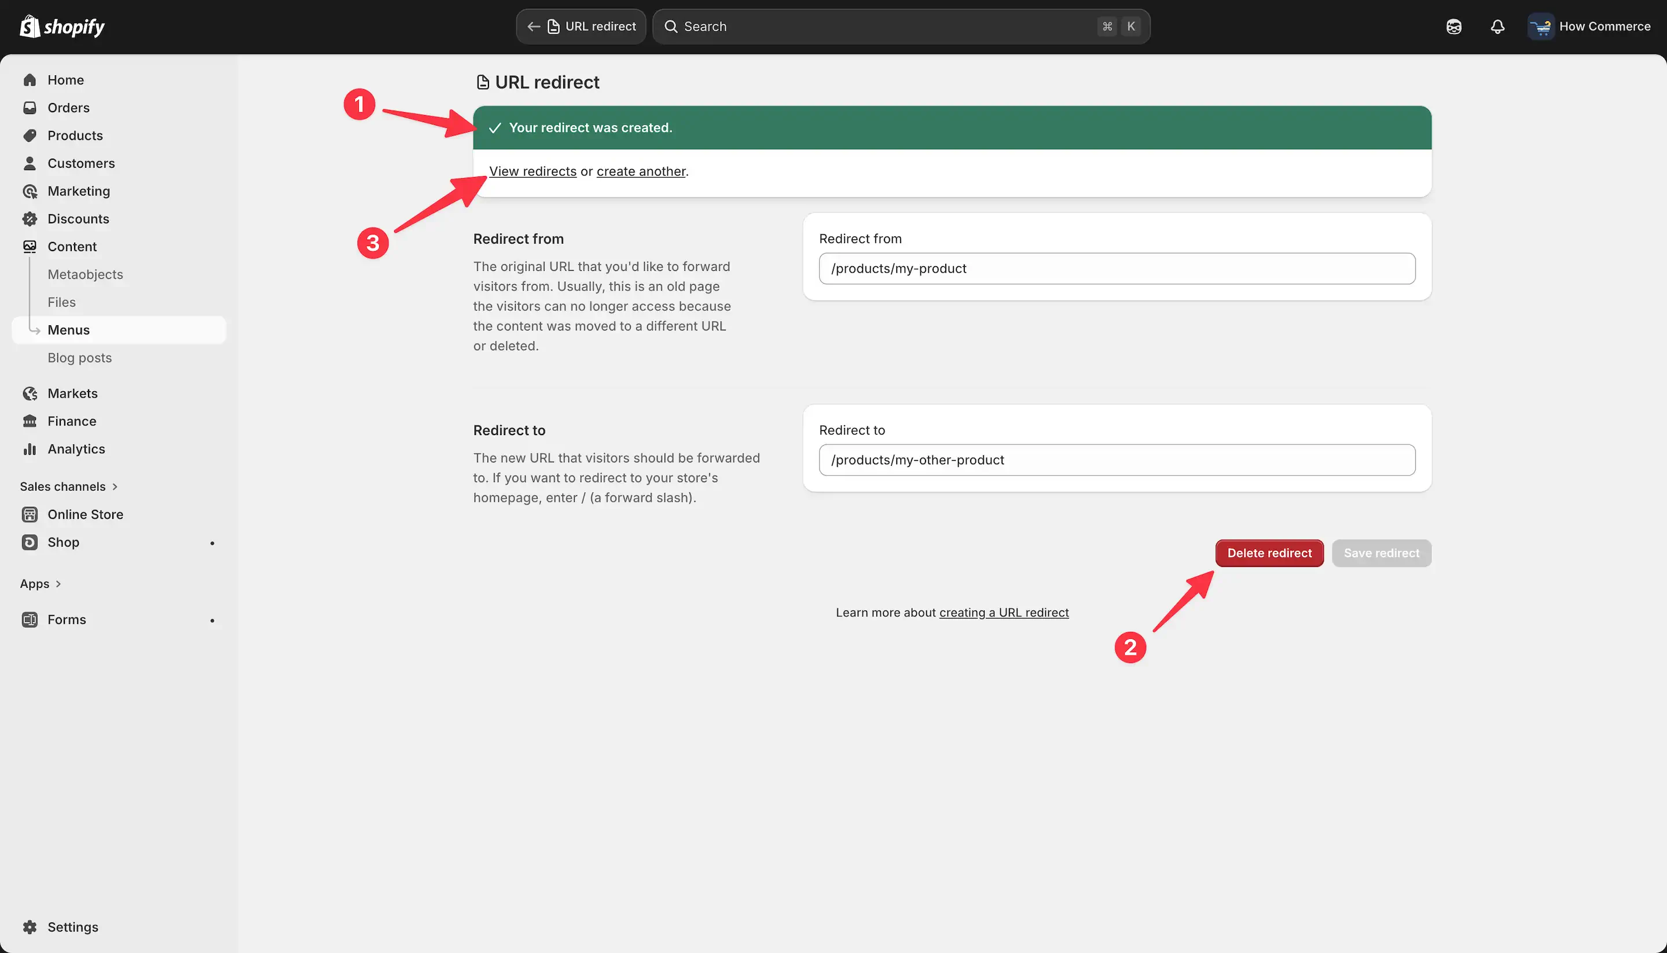Screen dimensions: 1667x953
Task: Open the Forms app
Action: pos(119,619)
